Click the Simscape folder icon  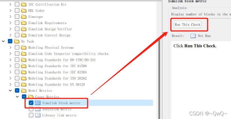(x=24, y=17)
